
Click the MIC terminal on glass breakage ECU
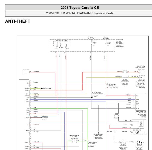coord(137,101)
